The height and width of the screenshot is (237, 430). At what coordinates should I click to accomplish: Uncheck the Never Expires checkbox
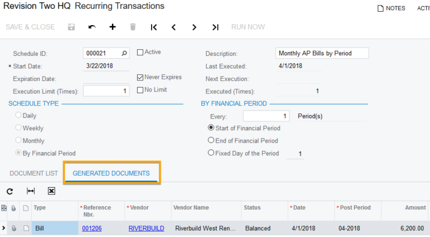point(140,78)
